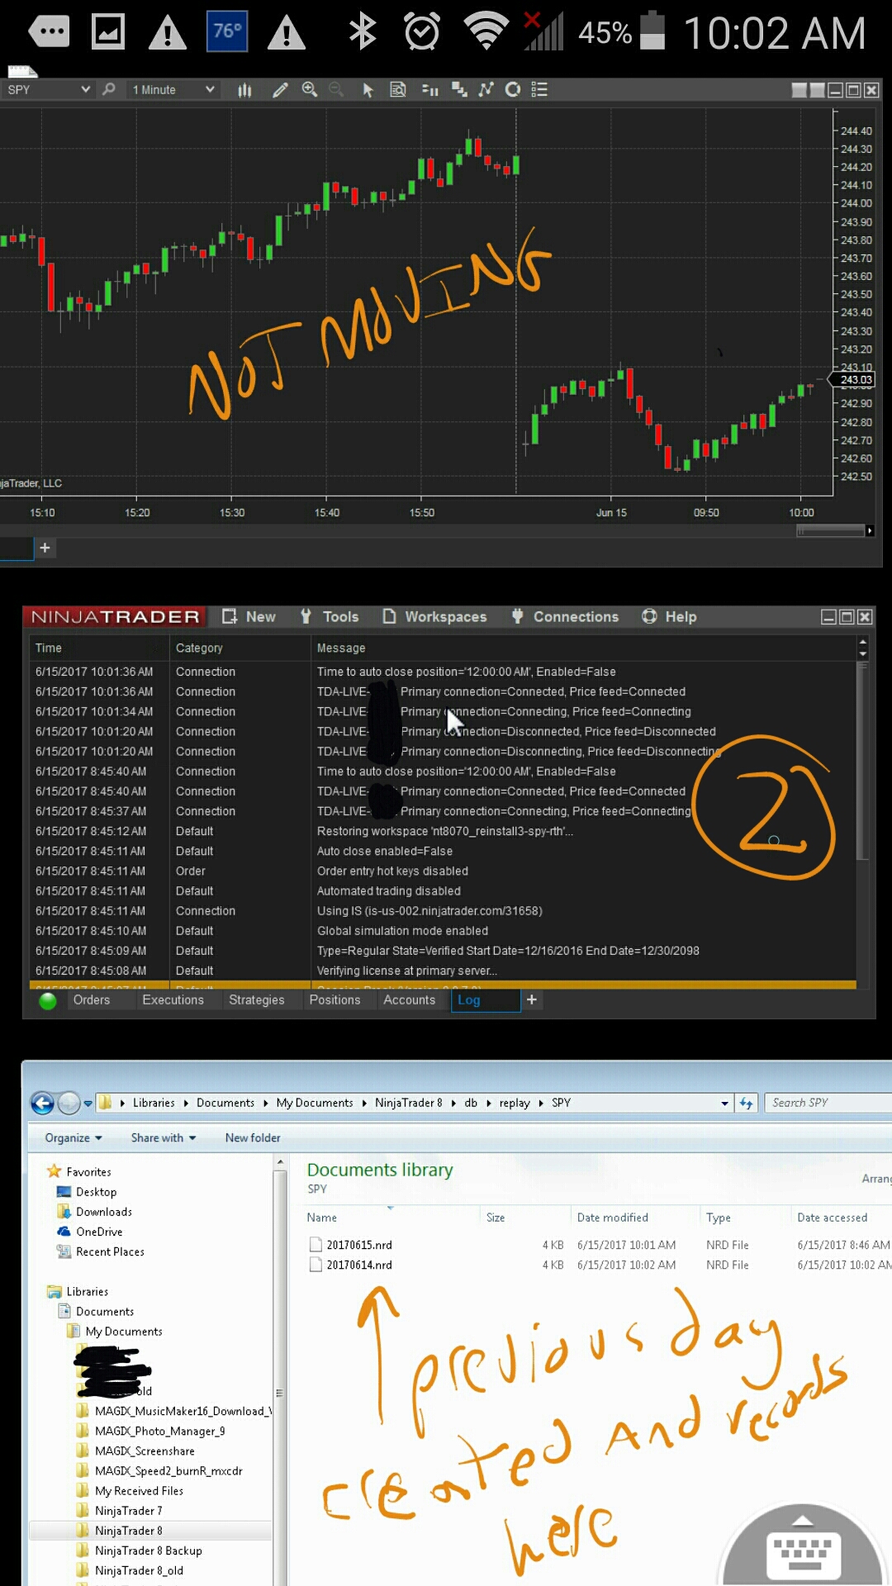Expand breadcrumb arrow after NinjaTrader 8
Screen dimensions: 892x1586
pyautogui.click(x=453, y=1103)
